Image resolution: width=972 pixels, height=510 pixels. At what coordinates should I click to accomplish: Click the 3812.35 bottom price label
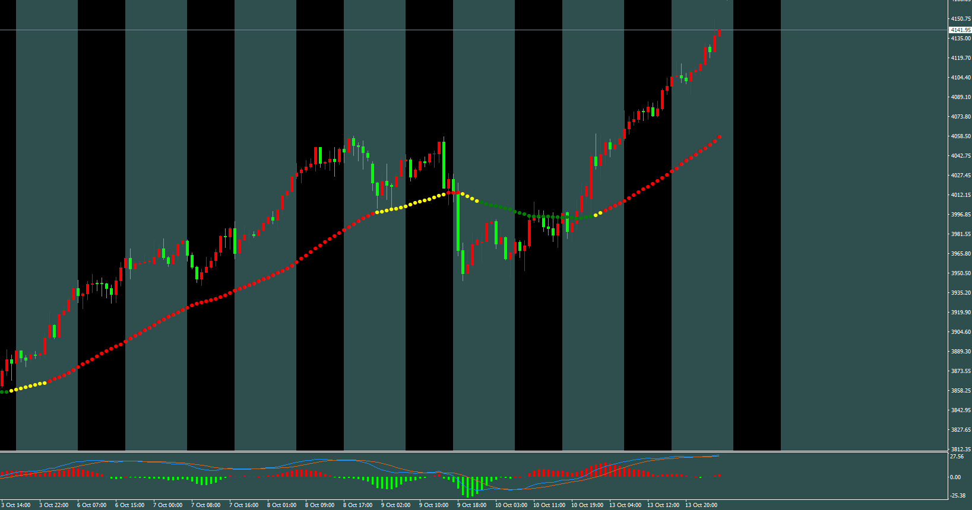[961, 450]
